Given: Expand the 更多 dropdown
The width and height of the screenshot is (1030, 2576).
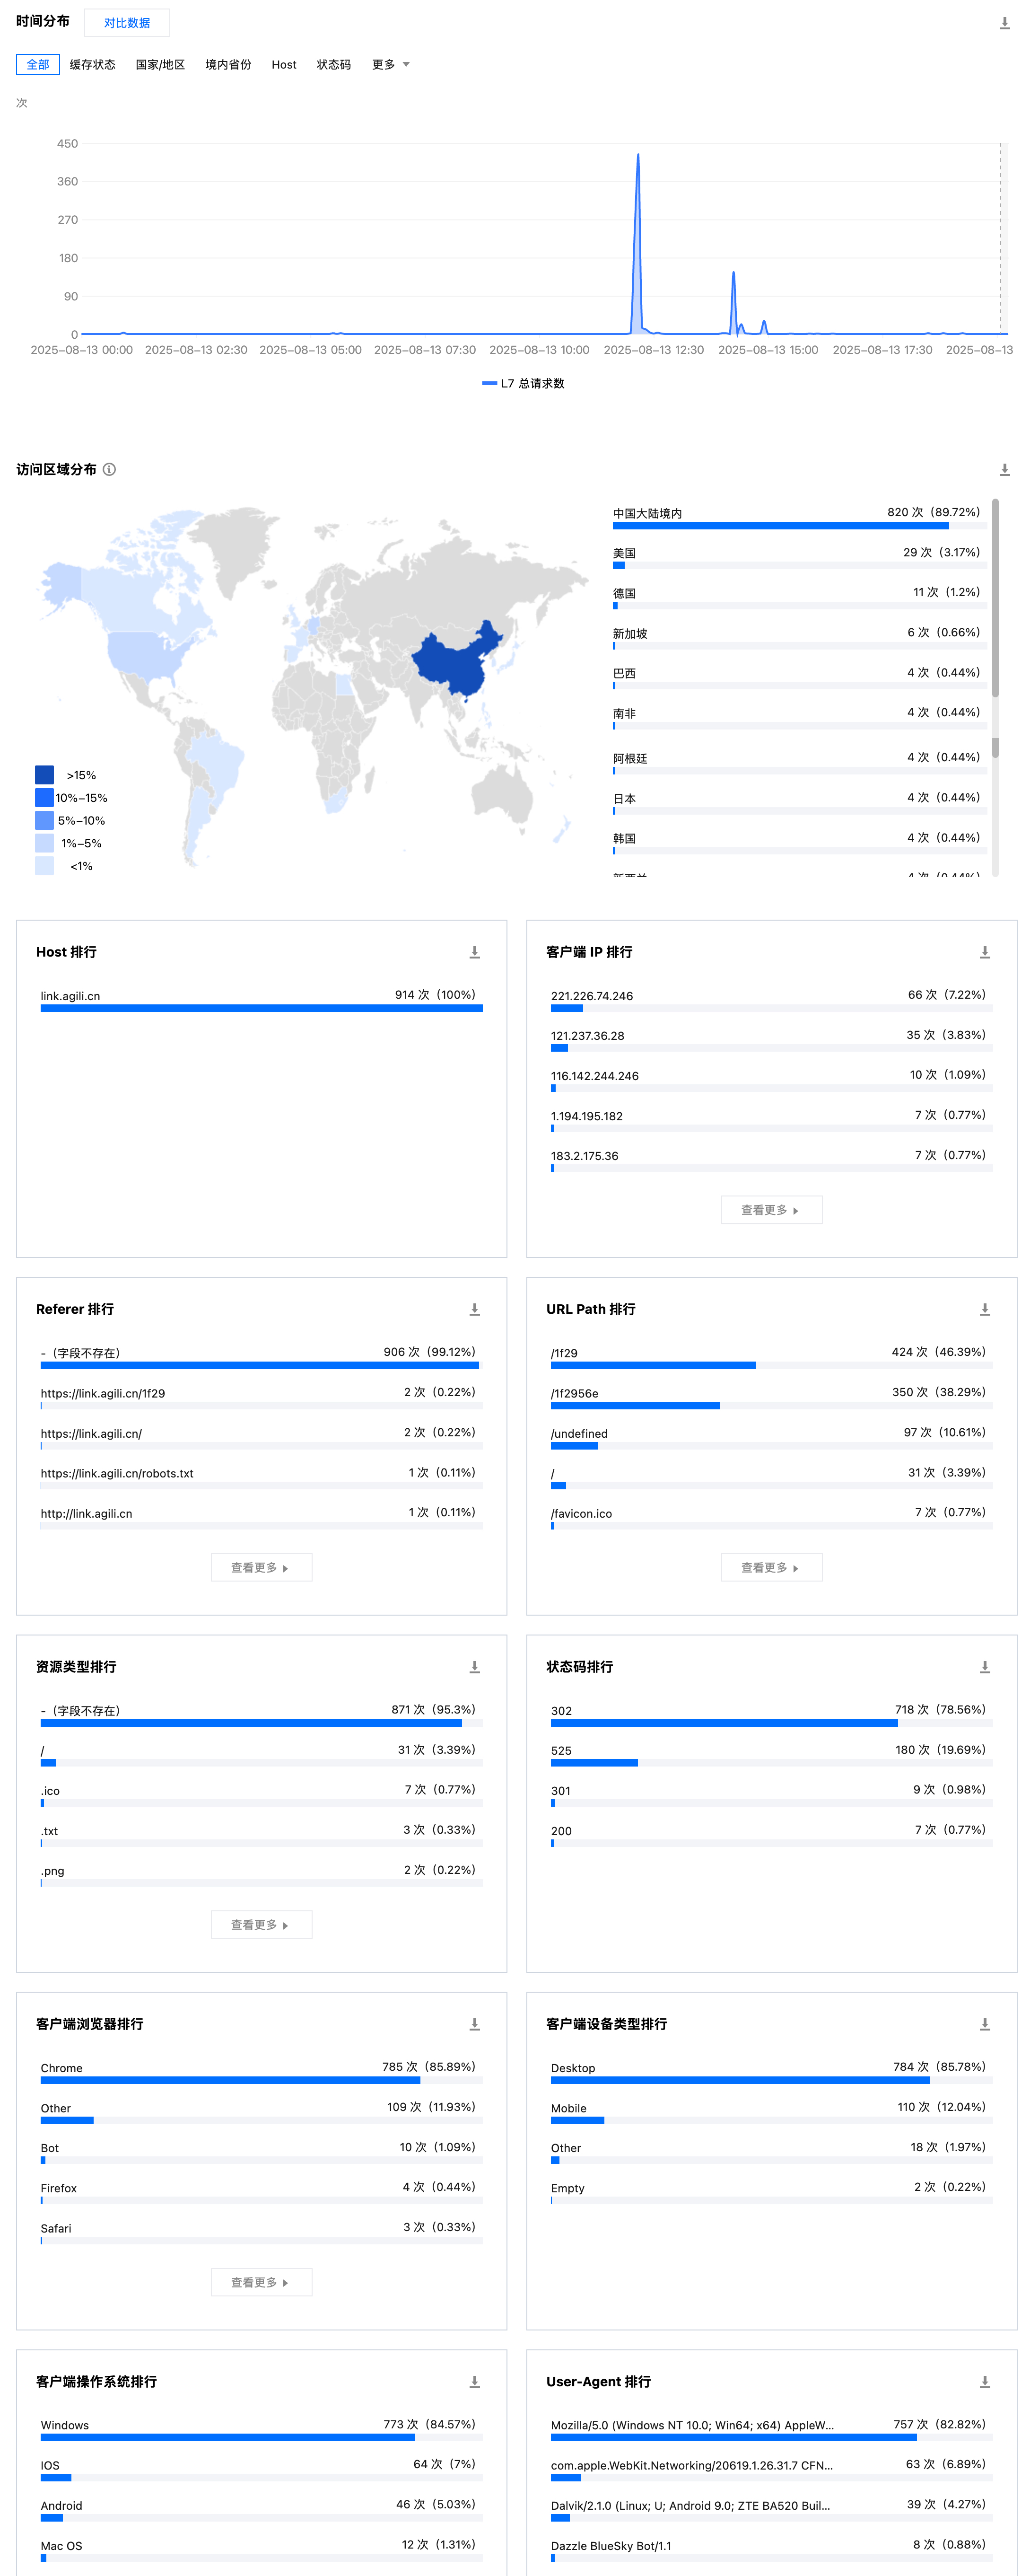Looking at the screenshot, I should coord(390,64).
